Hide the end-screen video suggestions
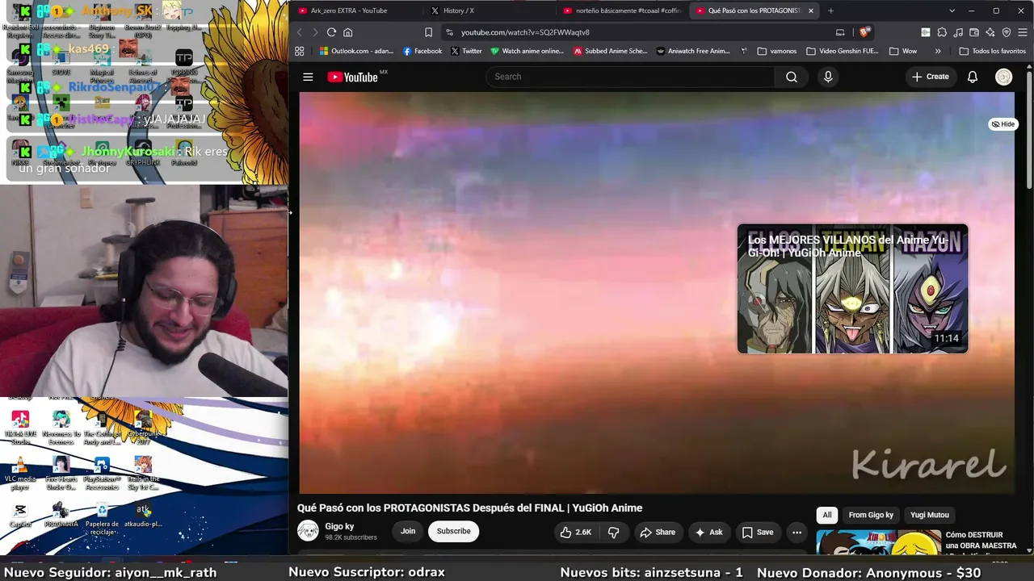The image size is (1034, 581). (1002, 124)
